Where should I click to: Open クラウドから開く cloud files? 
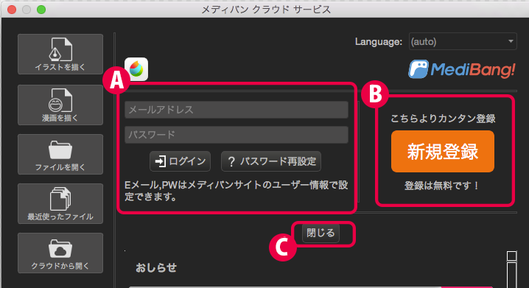pos(60,253)
